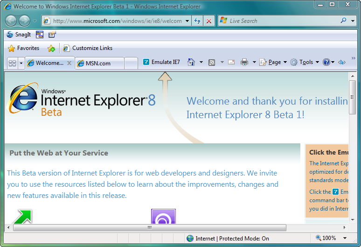
Task: Open the Home page icon
Action: (x=191, y=62)
